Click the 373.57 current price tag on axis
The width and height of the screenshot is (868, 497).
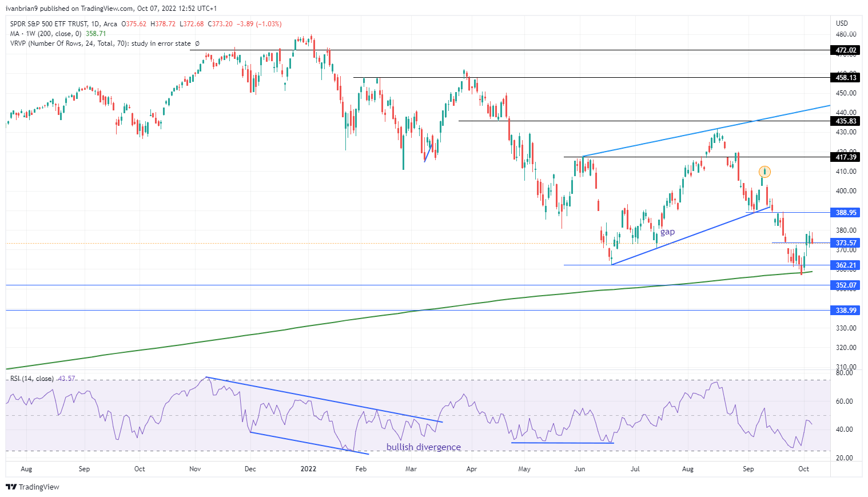pyautogui.click(x=846, y=242)
